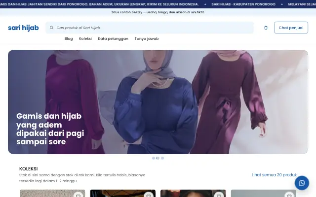Favorite the fourth product card with heart icon
The width and height of the screenshot is (316, 197).
(289, 195)
